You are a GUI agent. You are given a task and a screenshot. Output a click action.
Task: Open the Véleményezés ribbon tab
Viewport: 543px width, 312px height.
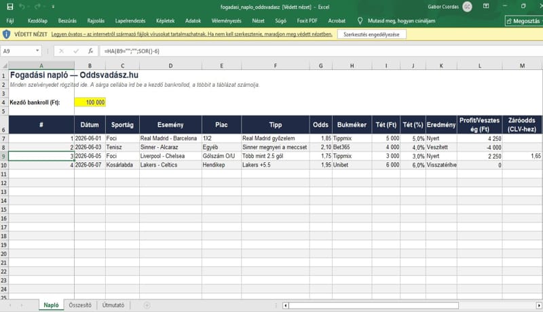[226, 21]
